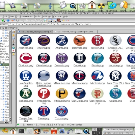Open the Bookmarks menu
The width and height of the screenshot is (135, 135).
coord(26,17)
